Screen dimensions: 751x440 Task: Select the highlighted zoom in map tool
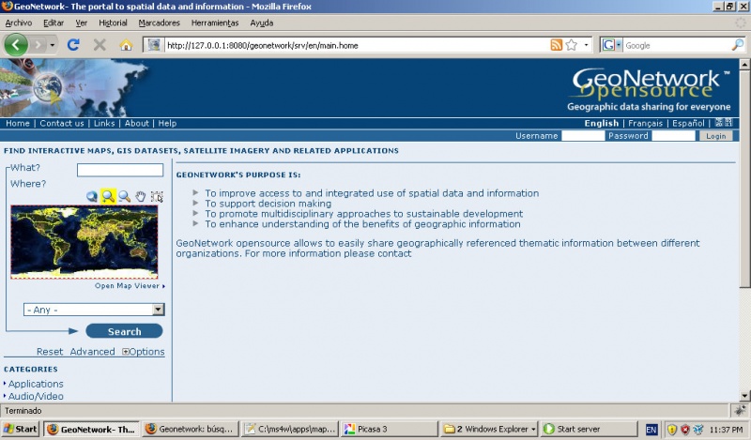coord(108,196)
